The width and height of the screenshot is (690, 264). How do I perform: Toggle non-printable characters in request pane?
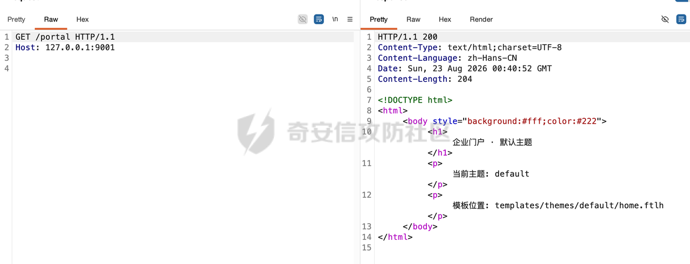tap(303, 19)
